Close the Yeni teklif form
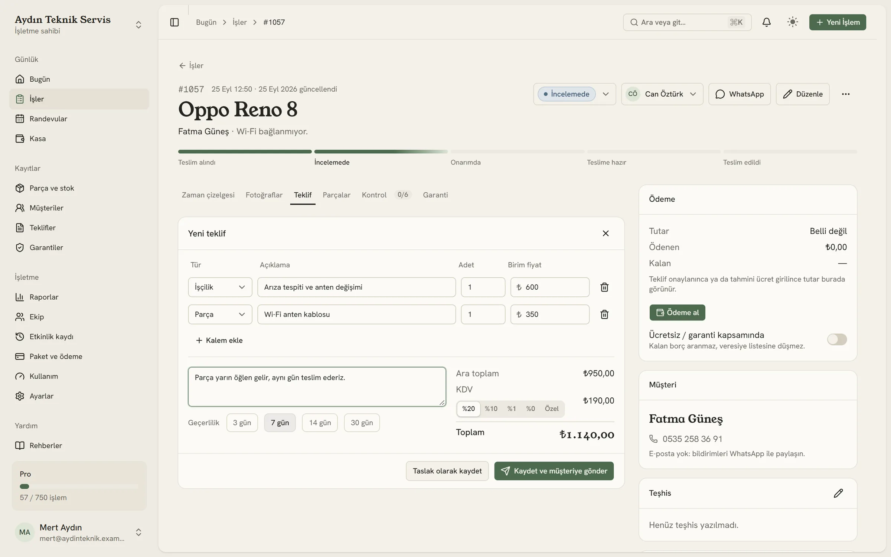 pos(606,233)
